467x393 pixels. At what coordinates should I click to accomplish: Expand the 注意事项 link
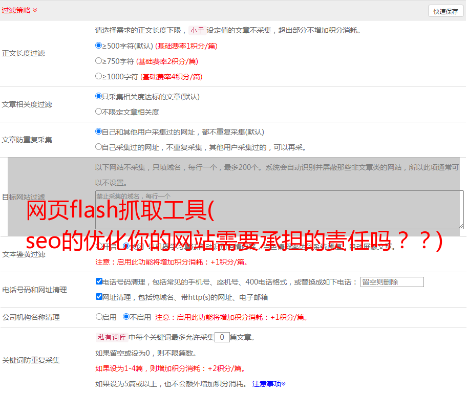269,384
